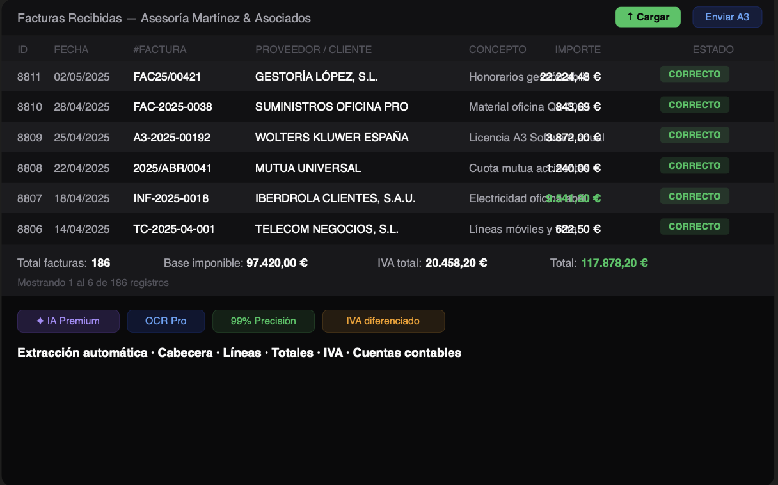
Task: Select the 99% Precisión badge
Action: click(x=264, y=321)
